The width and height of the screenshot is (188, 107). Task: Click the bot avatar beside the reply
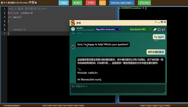[73, 47]
